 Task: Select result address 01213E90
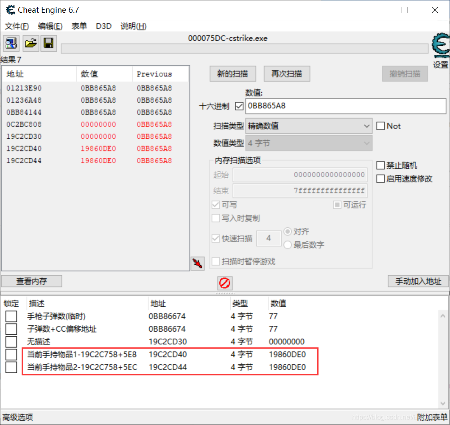[x=24, y=88]
